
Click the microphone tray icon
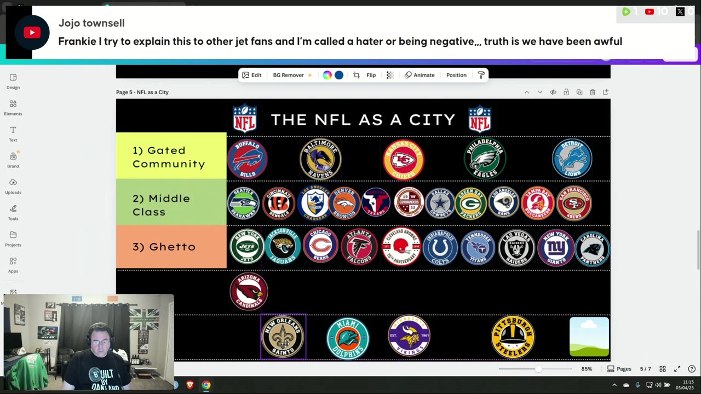pyautogui.click(x=637, y=385)
